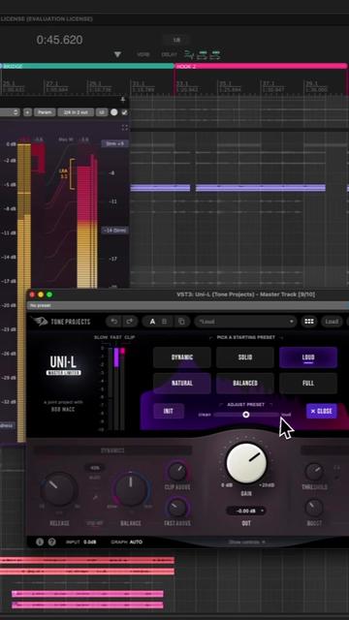Click the pin icon above FX window

[123, 100]
